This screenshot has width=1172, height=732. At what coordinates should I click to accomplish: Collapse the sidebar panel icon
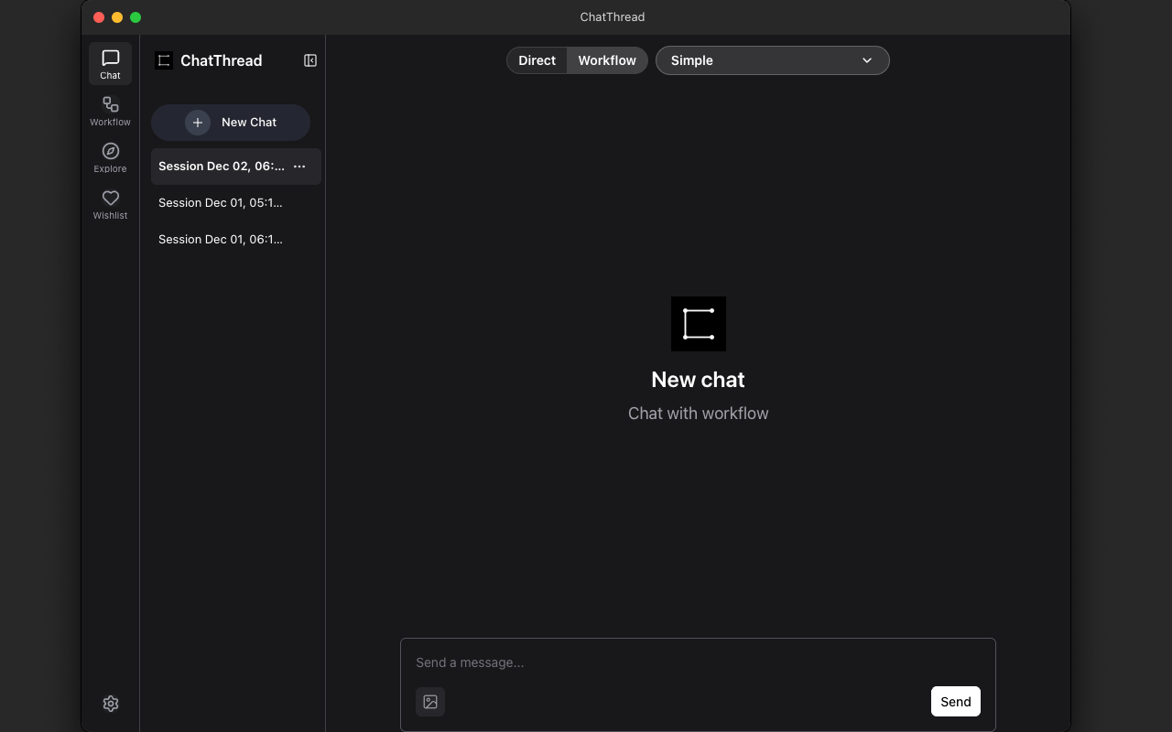pos(310,60)
